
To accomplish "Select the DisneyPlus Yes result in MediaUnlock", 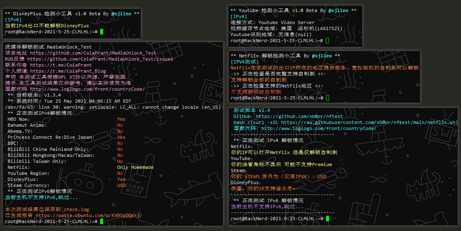I will coord(121,179).
